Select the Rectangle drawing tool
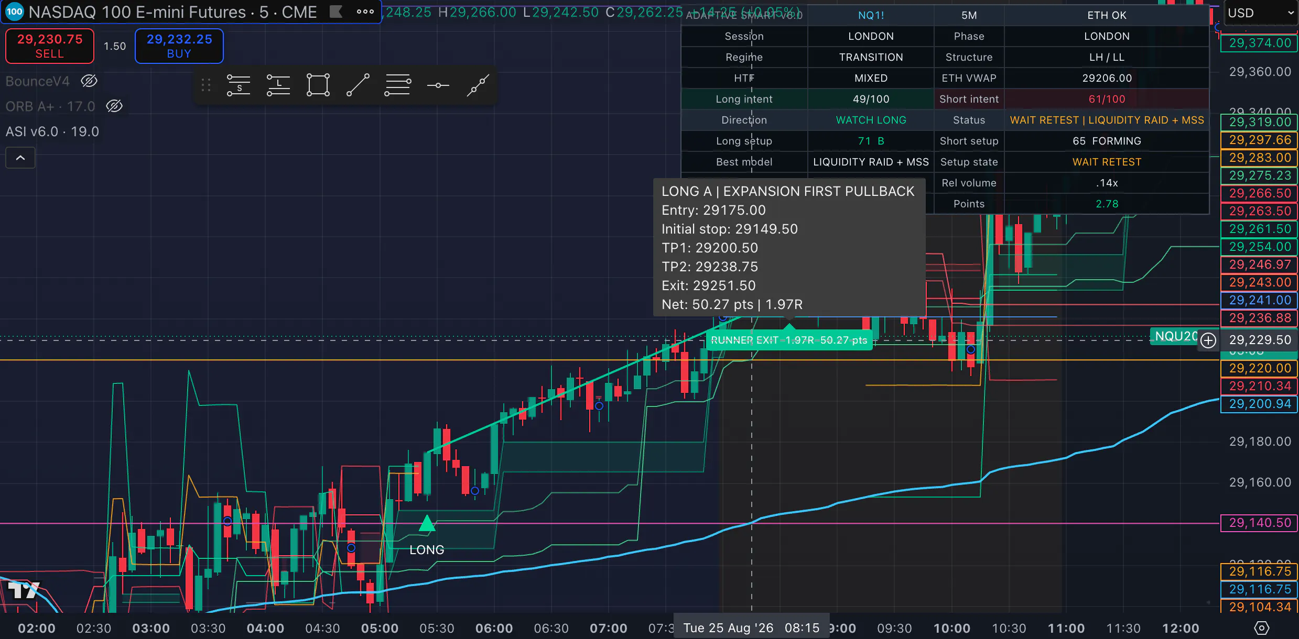 coord(318,85)
